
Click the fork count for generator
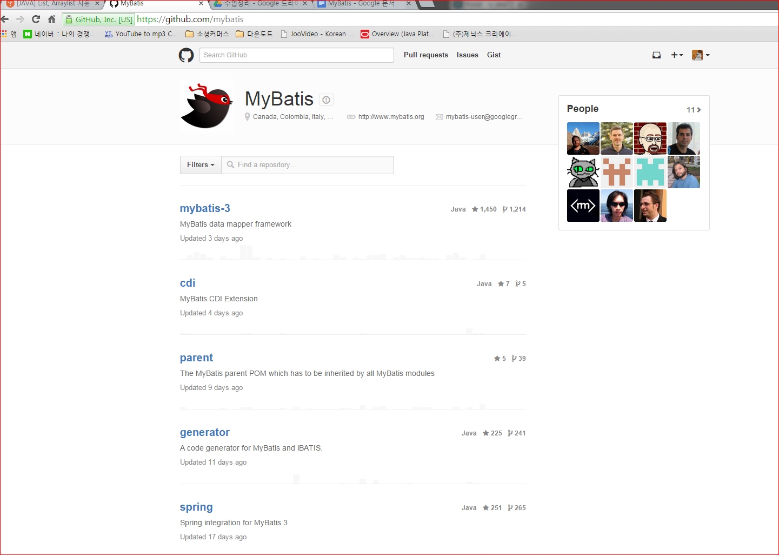point(517,433)
